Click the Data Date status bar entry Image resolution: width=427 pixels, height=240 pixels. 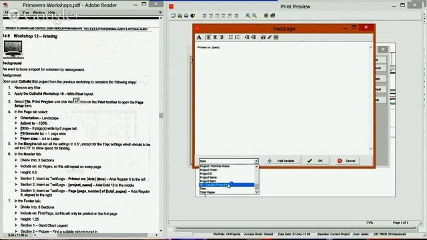tap(294, 234)
